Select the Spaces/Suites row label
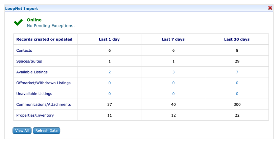Screen dimensions: 278x143 pos(29,61)
